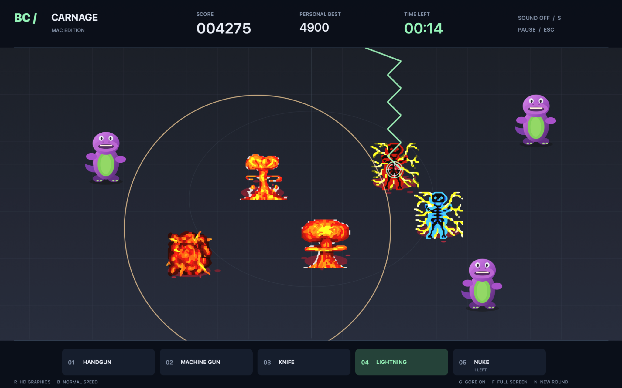Click the personal best value 4900
This screenshot has height=388, width=622.
click(x=314, y=28)
